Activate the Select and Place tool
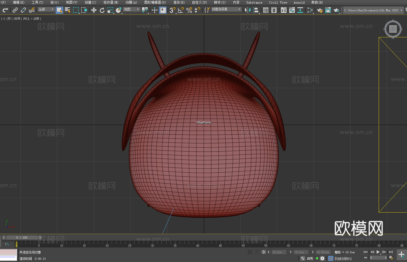The width and height of the screenshot is (407, 262). click(119, 10)
